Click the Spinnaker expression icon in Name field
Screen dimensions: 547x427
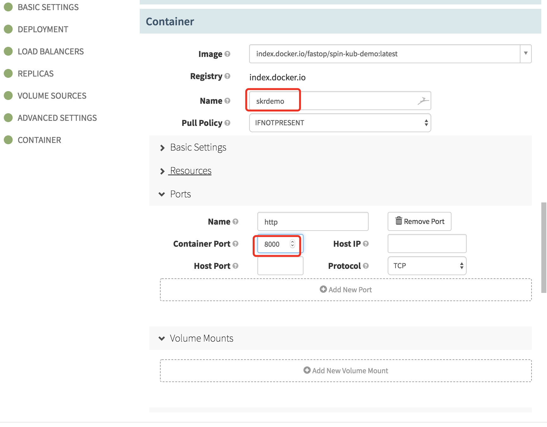click(x=423, y=101)
